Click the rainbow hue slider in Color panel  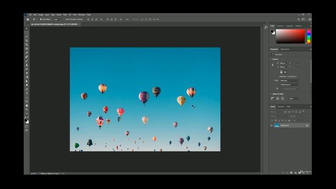click(309, 36)
